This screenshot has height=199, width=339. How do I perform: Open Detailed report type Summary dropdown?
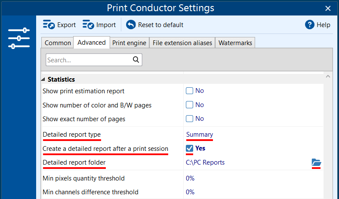200,135
